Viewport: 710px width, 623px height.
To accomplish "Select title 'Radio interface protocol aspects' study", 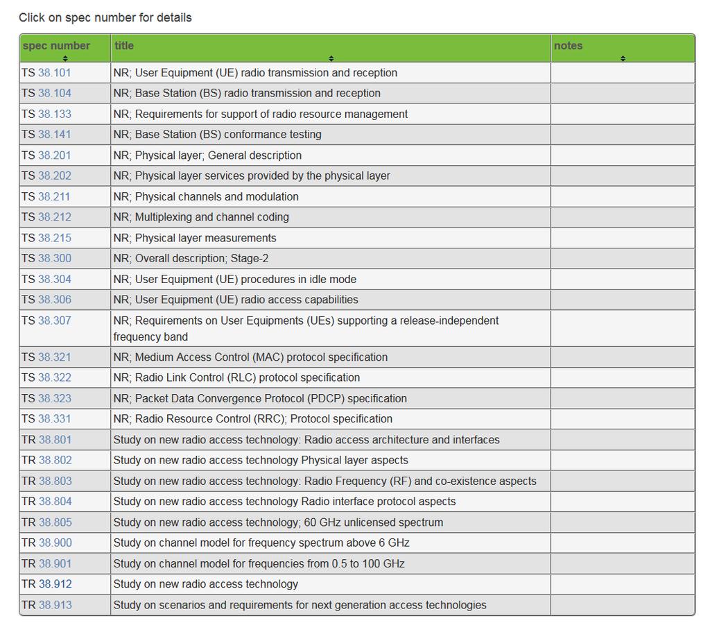I will tap(284, 501).
